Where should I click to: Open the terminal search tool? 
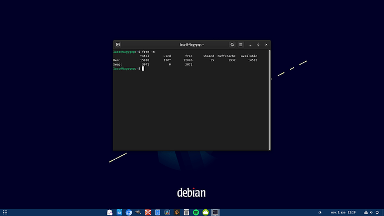[232, 45]
